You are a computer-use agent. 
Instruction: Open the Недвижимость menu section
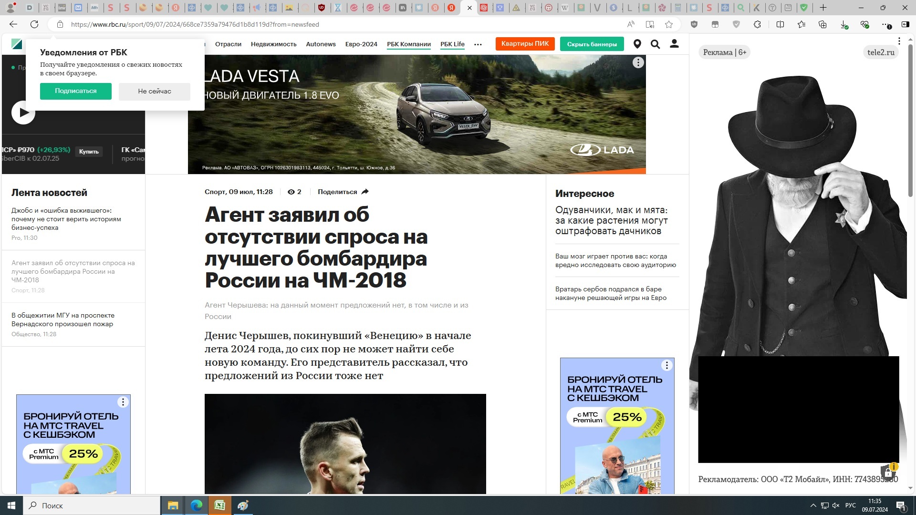(273, 44)
